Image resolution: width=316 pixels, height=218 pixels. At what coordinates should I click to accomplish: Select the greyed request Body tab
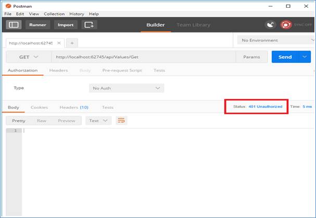coord(85,70)
